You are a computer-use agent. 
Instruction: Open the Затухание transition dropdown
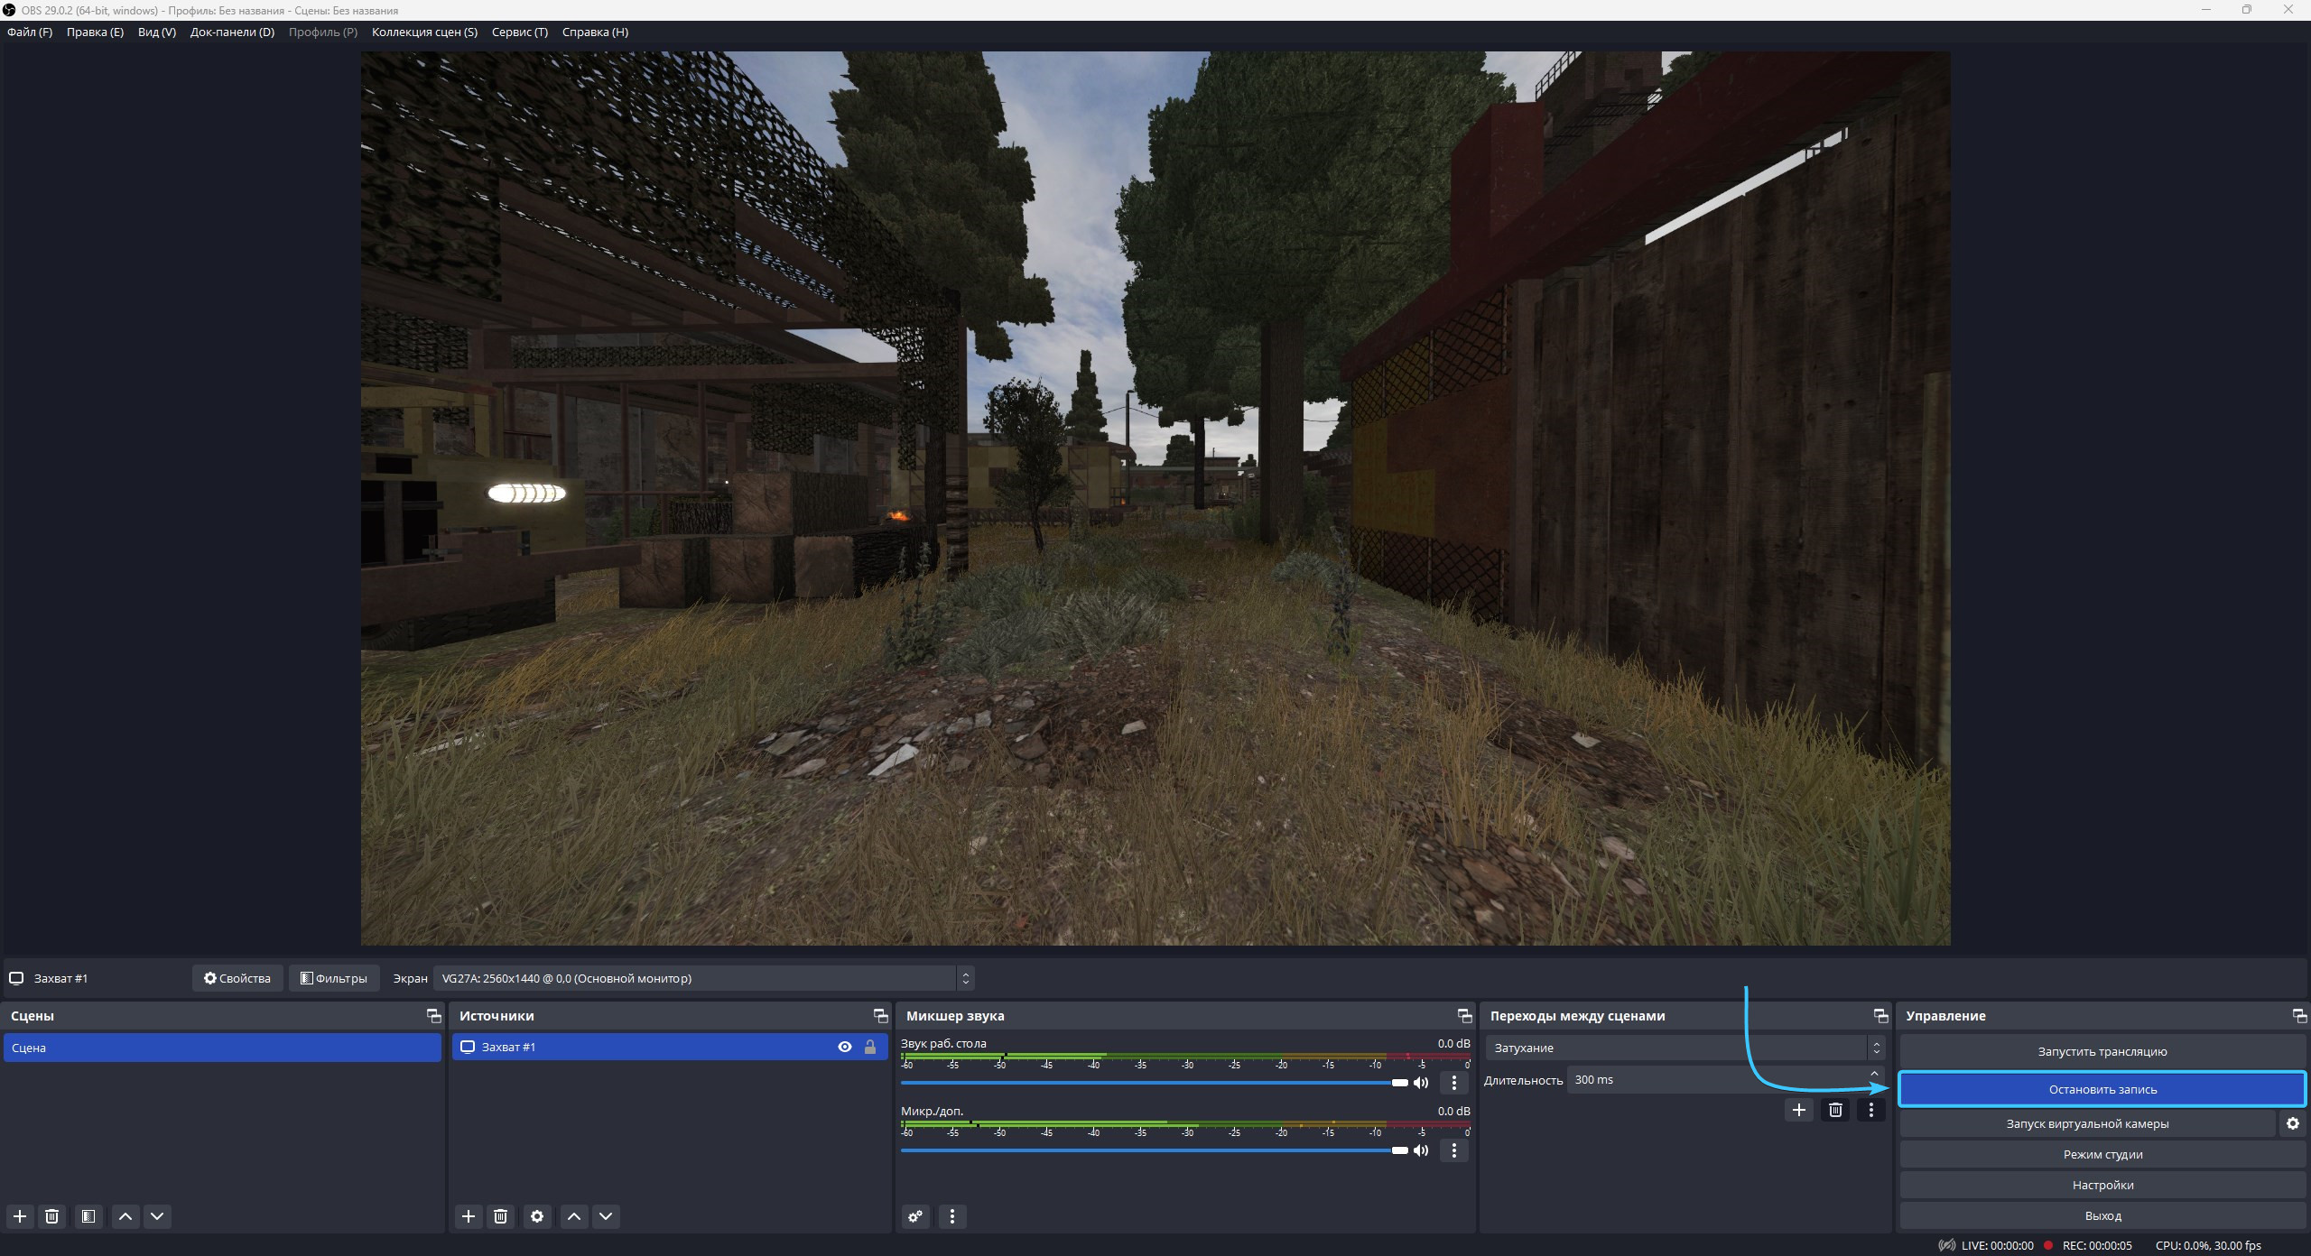(x=1685, y=1048)
